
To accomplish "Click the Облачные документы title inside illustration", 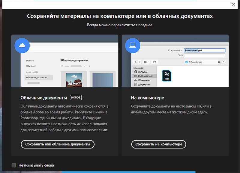I will 74,60.
